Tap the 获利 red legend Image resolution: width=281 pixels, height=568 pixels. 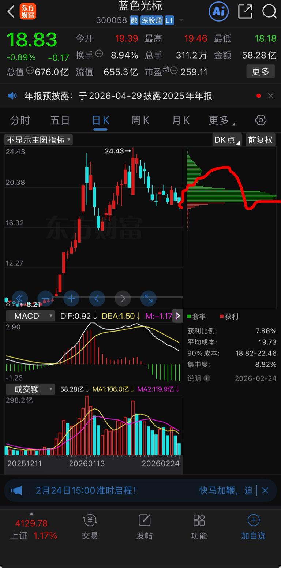(229, 316)
